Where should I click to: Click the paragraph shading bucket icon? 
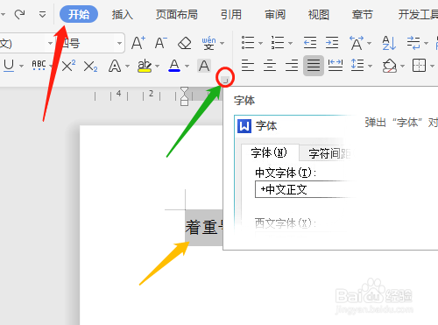coord(390,66)
